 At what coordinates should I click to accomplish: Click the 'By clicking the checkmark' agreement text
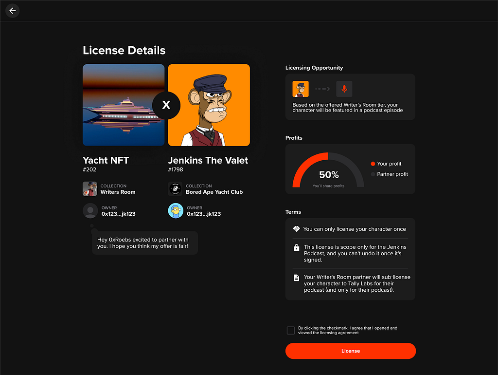click(347, 331)
